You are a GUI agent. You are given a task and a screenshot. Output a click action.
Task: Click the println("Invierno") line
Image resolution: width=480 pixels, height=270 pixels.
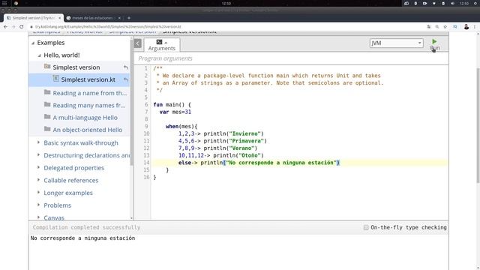point(221,133)
